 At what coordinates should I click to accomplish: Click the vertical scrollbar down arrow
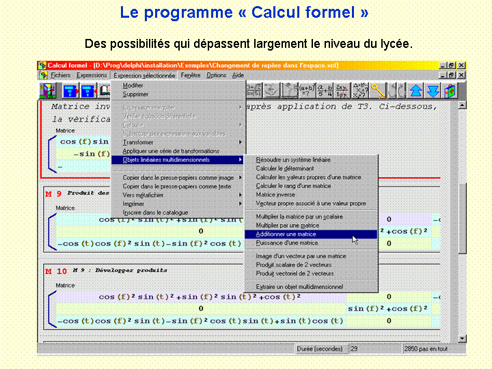pos(462,338)
